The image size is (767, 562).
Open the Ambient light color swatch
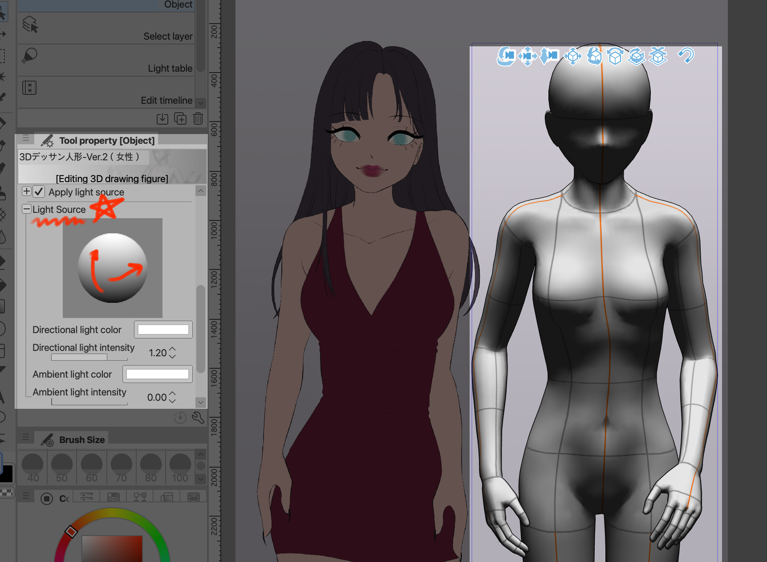(x=158, y=374)
